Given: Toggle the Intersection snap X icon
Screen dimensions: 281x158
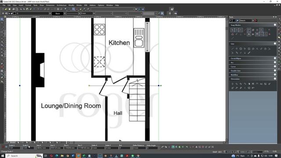Looking at the screenshot, I should coord(261,30).
